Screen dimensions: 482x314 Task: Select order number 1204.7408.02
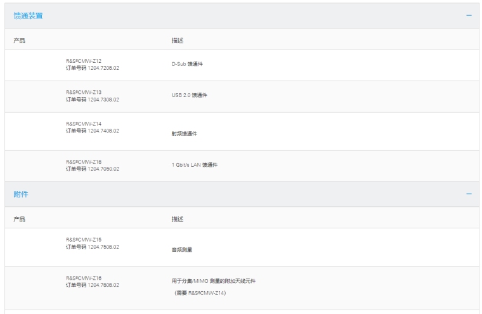(103, 131)
